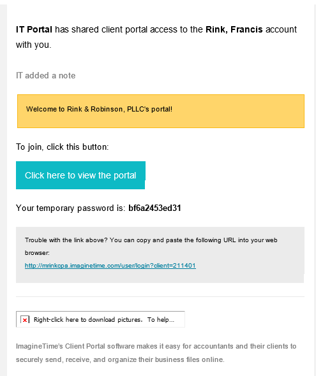Click the bold 'IT Portal' sender name
Image resolution: width=316 pixels, height=376 pixels.
pyautogui.click(x=34, y=29)
